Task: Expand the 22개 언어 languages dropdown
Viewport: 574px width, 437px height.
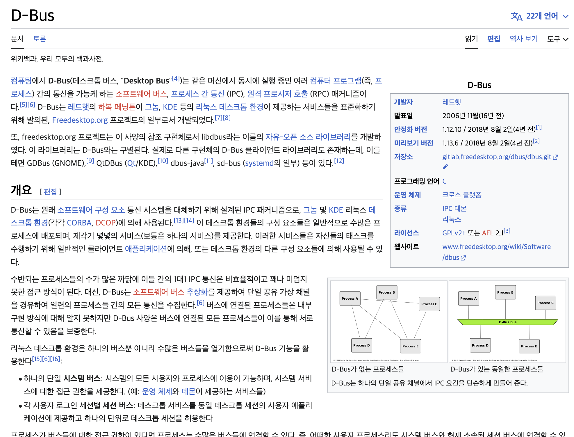Action: pos(542,16)
